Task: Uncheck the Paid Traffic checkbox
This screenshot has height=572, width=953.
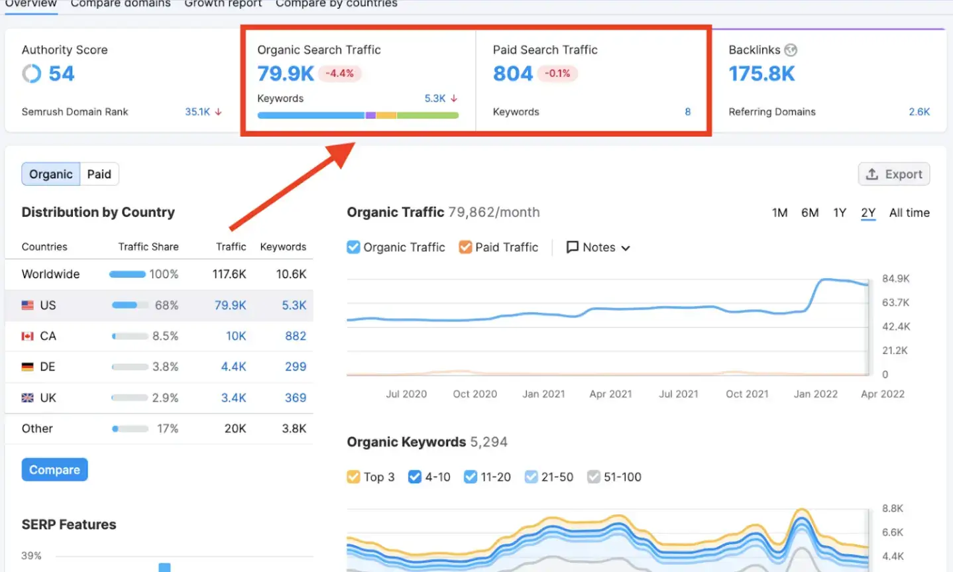Action: click(x=465, y=247)
